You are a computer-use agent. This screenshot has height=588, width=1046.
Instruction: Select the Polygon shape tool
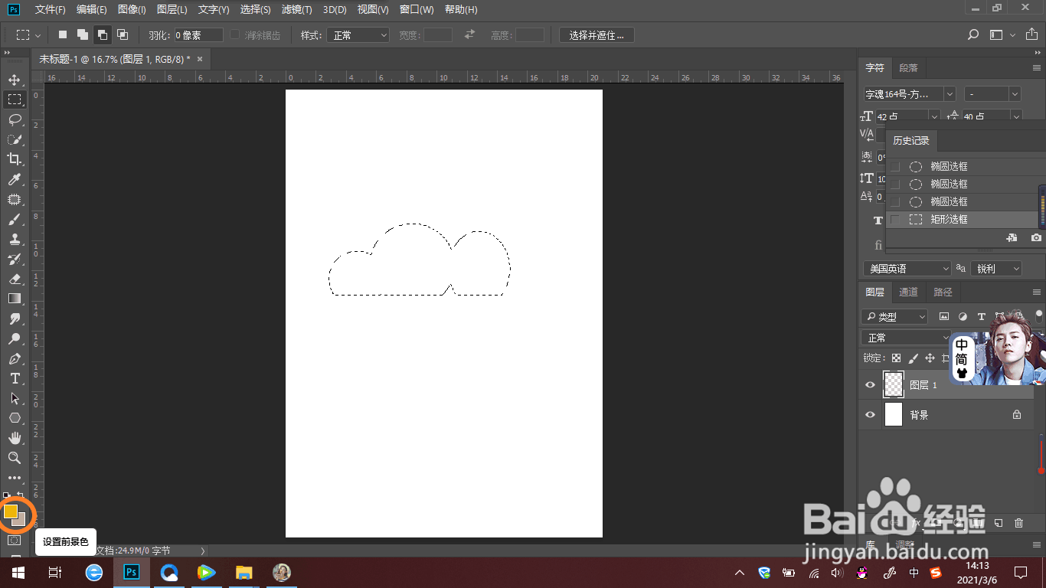15,418
